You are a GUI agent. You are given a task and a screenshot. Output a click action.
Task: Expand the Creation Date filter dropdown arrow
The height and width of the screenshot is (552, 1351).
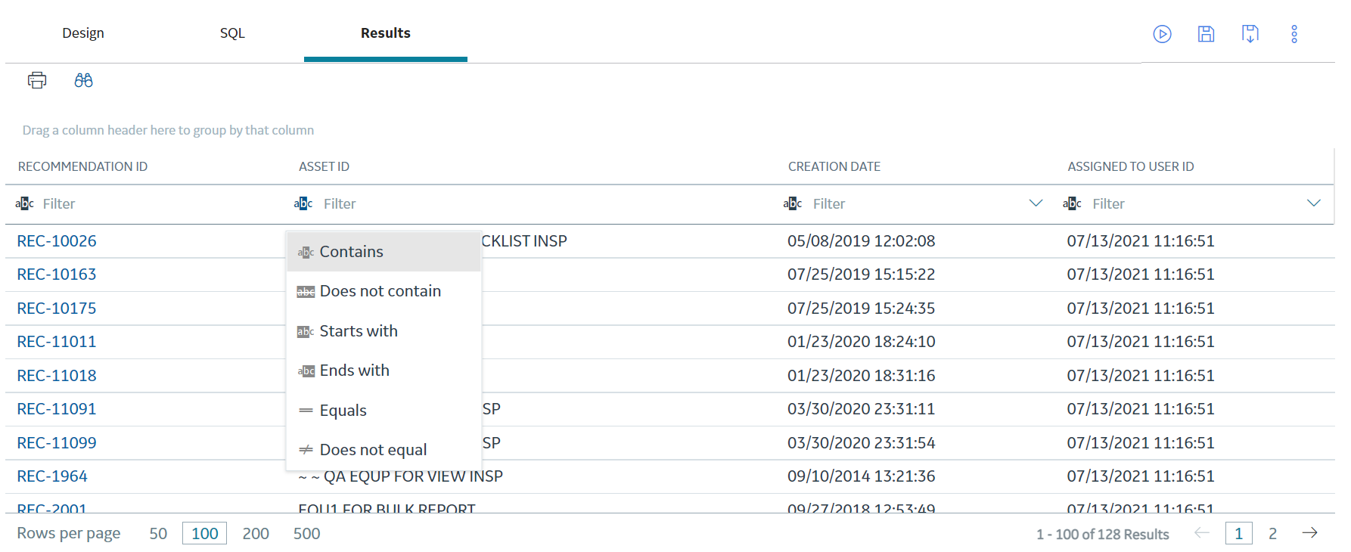tap(1036, 203)
